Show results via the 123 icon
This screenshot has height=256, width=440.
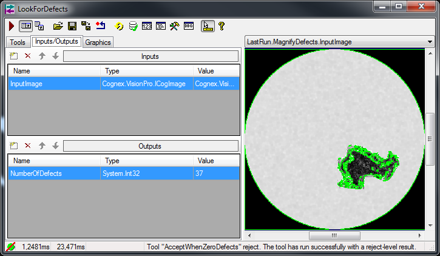click(147, 26)
